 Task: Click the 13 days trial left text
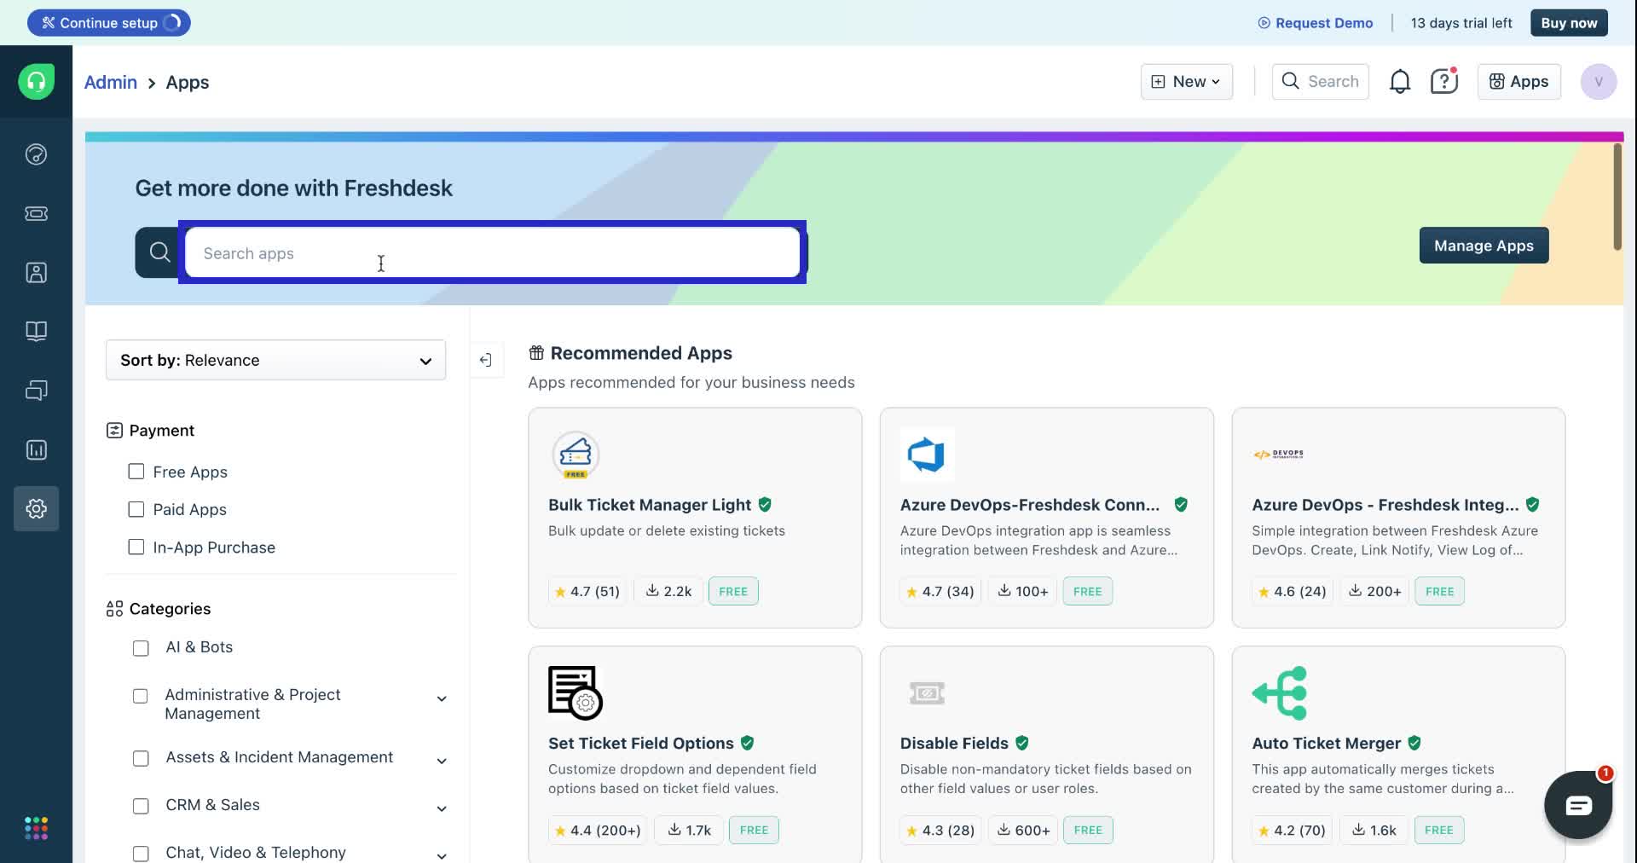(x=1461, y=23)
